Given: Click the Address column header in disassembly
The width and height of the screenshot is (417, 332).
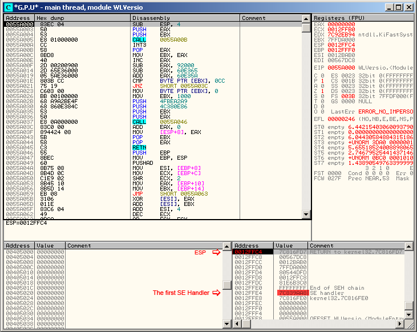Looking at the screenshot, I should (19, 18).
